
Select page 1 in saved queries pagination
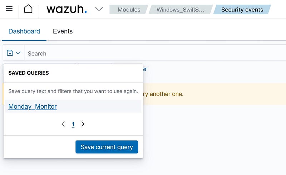click(x=73, y=124)
